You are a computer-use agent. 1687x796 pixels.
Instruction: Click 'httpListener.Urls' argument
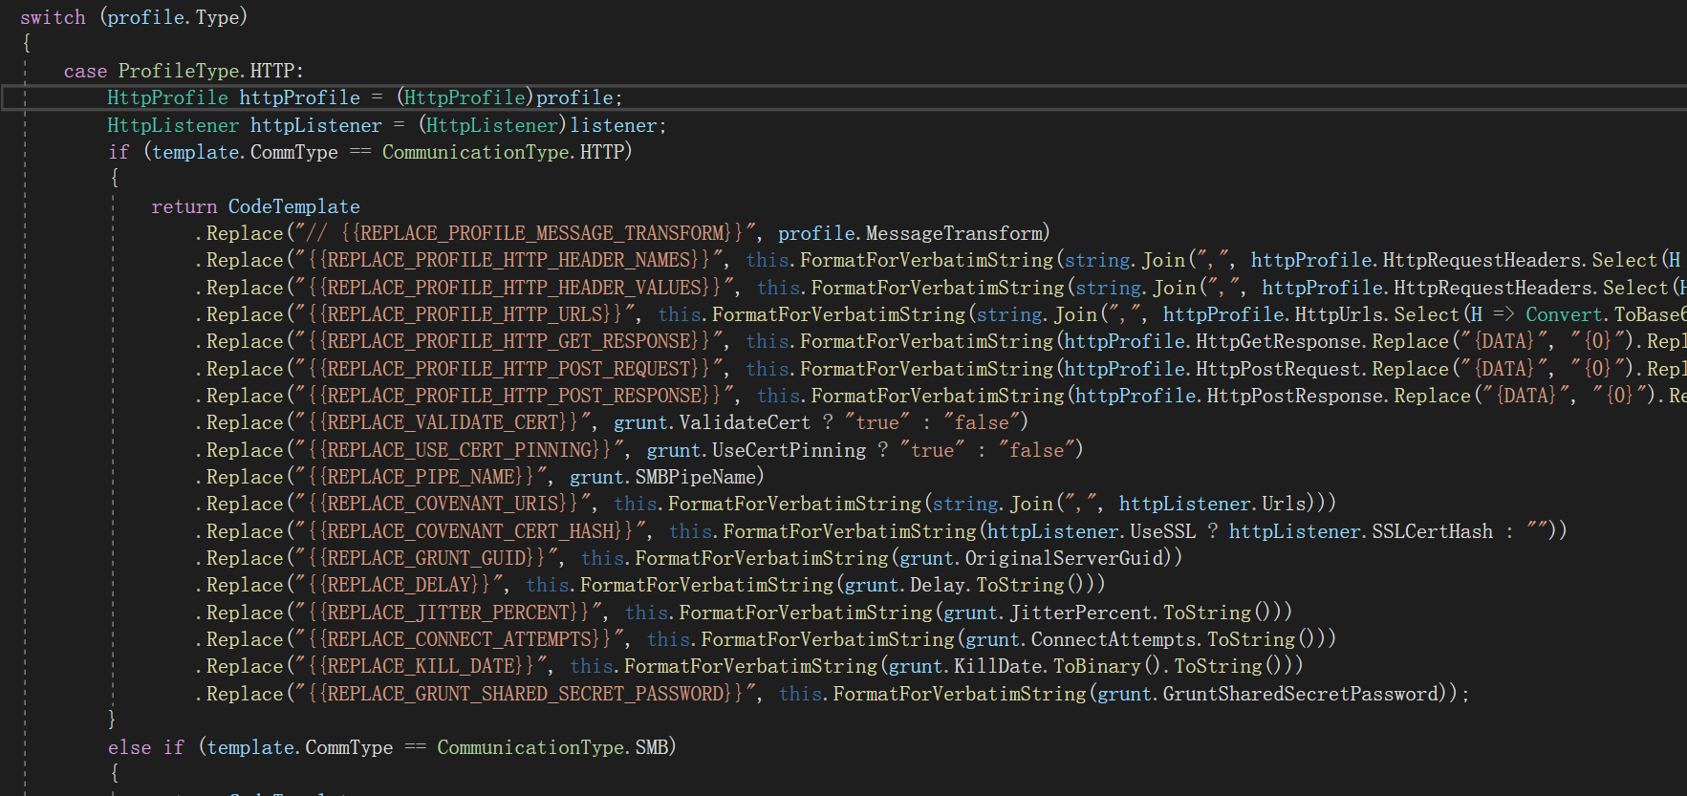click(x=1213, y=504)
